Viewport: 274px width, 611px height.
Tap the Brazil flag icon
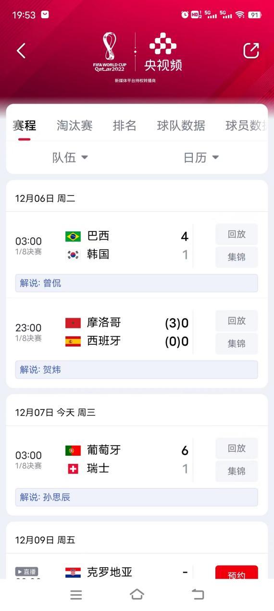point(73,236)
